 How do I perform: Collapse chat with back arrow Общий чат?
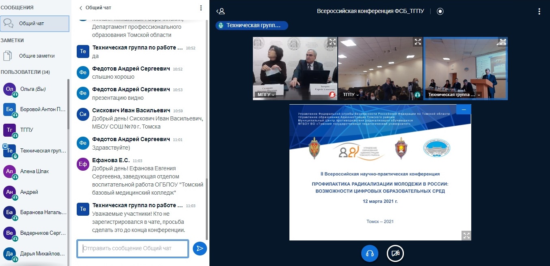[x=95, y=8]
